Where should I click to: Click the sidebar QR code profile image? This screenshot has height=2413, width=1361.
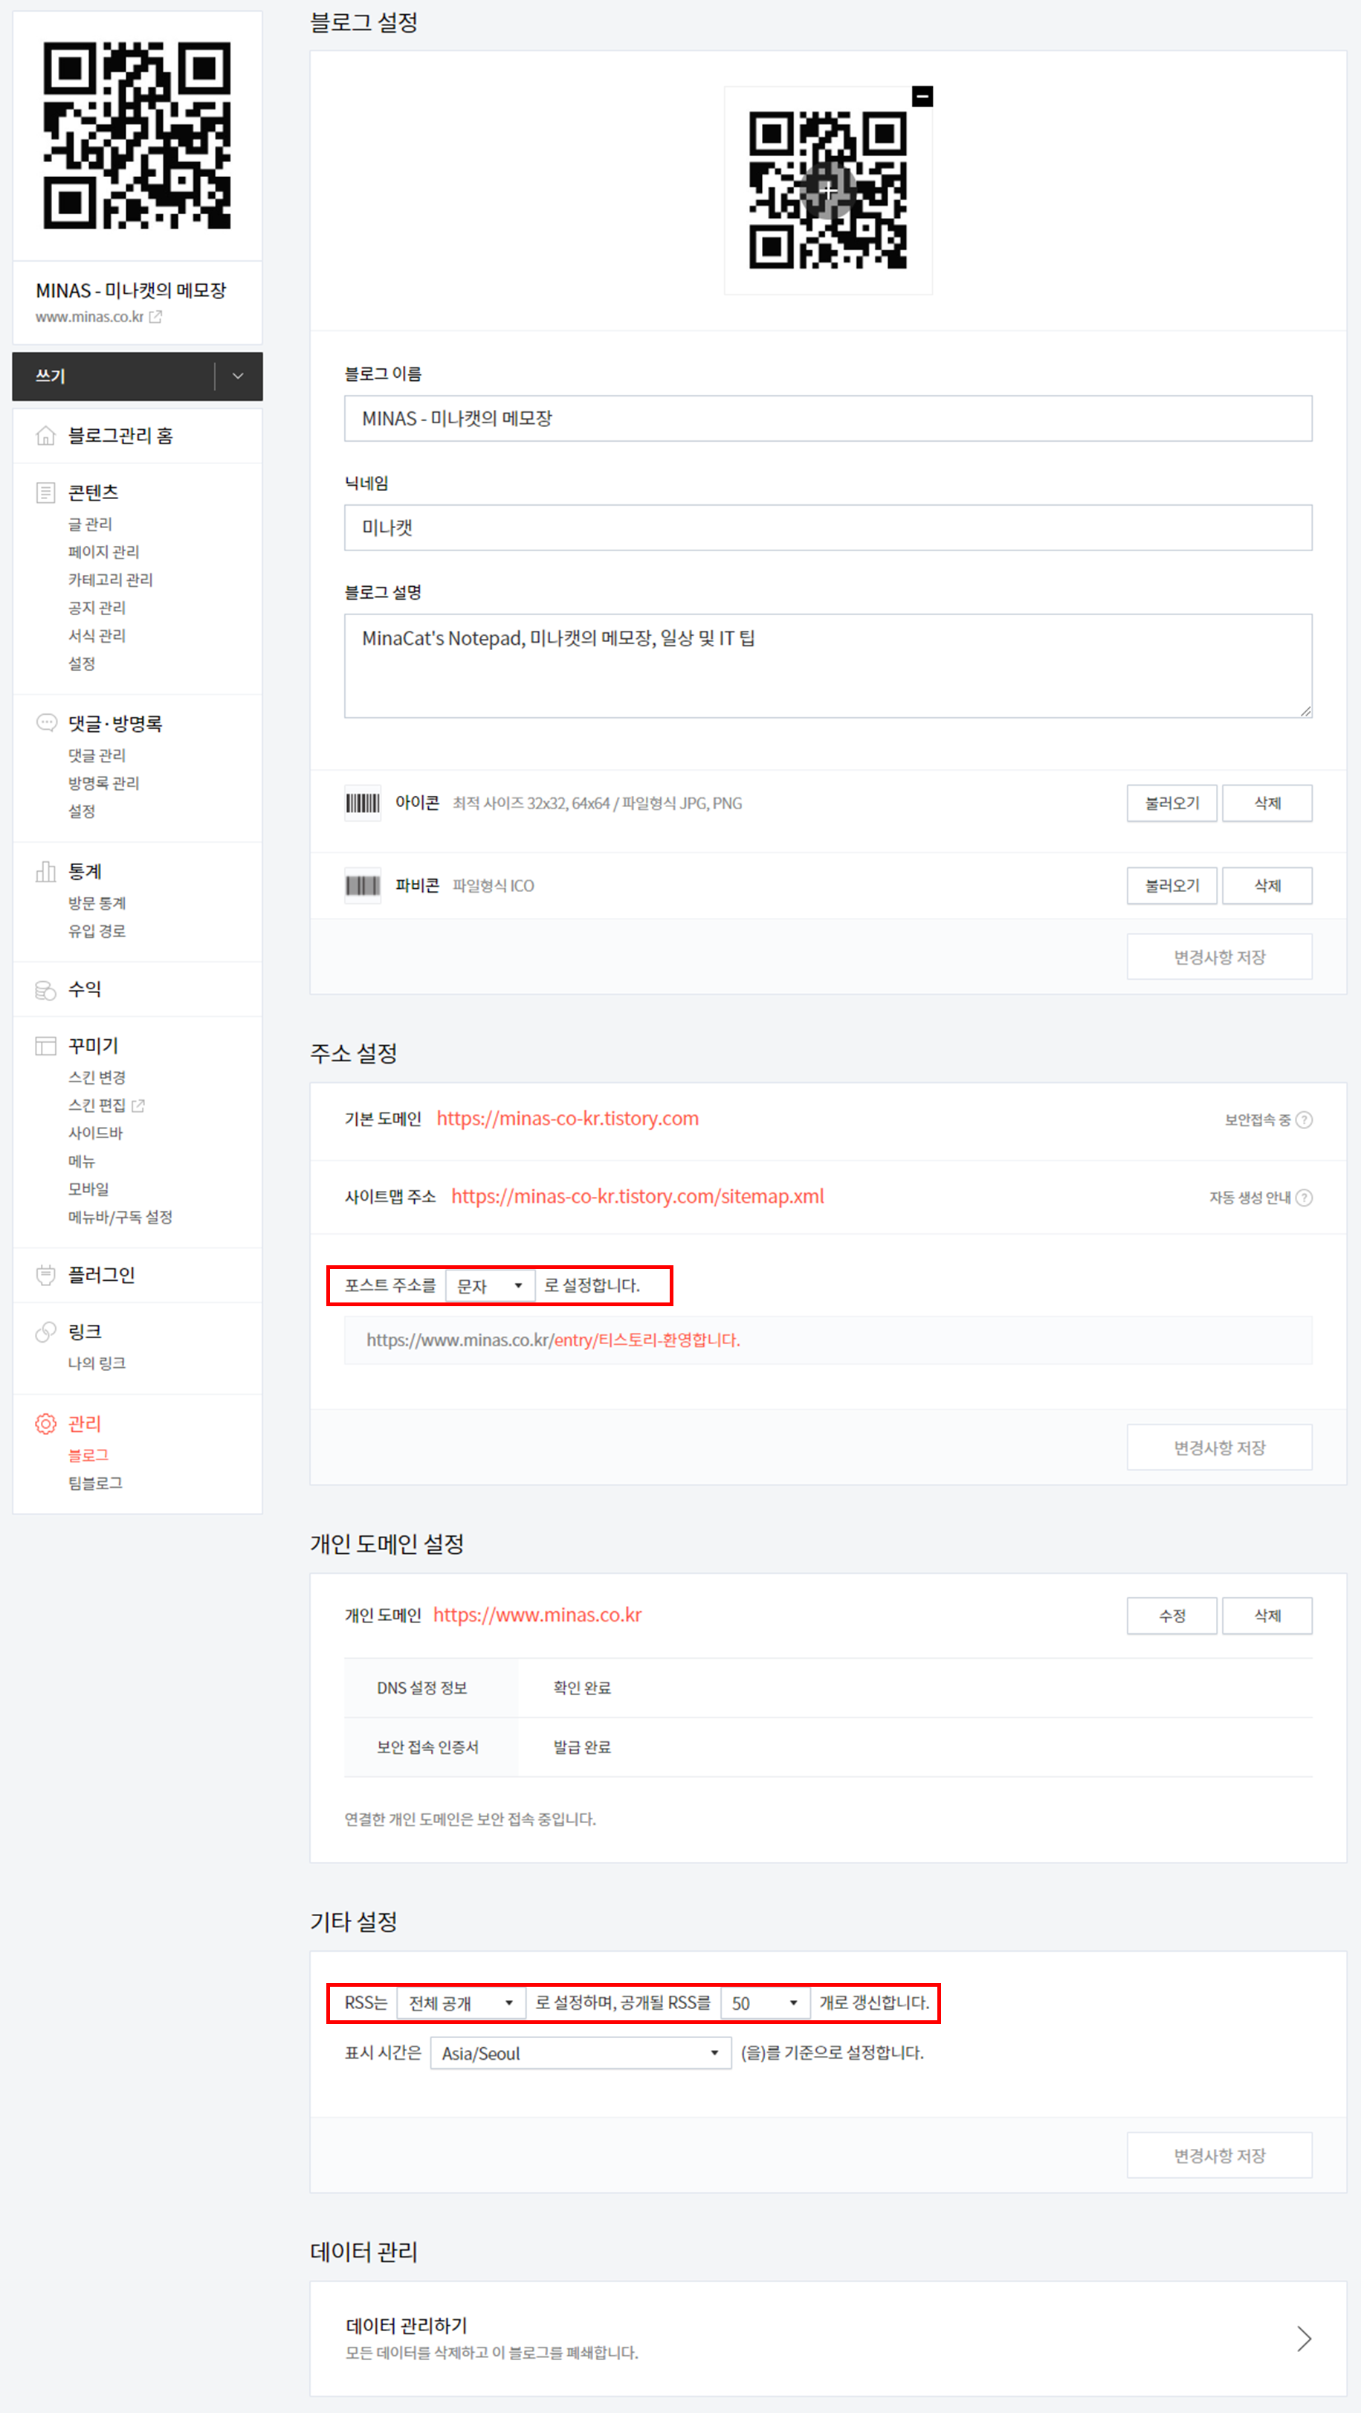coord(138,135)
